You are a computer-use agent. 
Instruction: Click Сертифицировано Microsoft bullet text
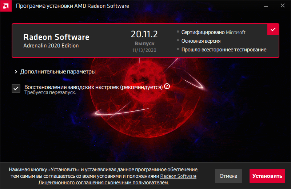[x=214, y=32]
